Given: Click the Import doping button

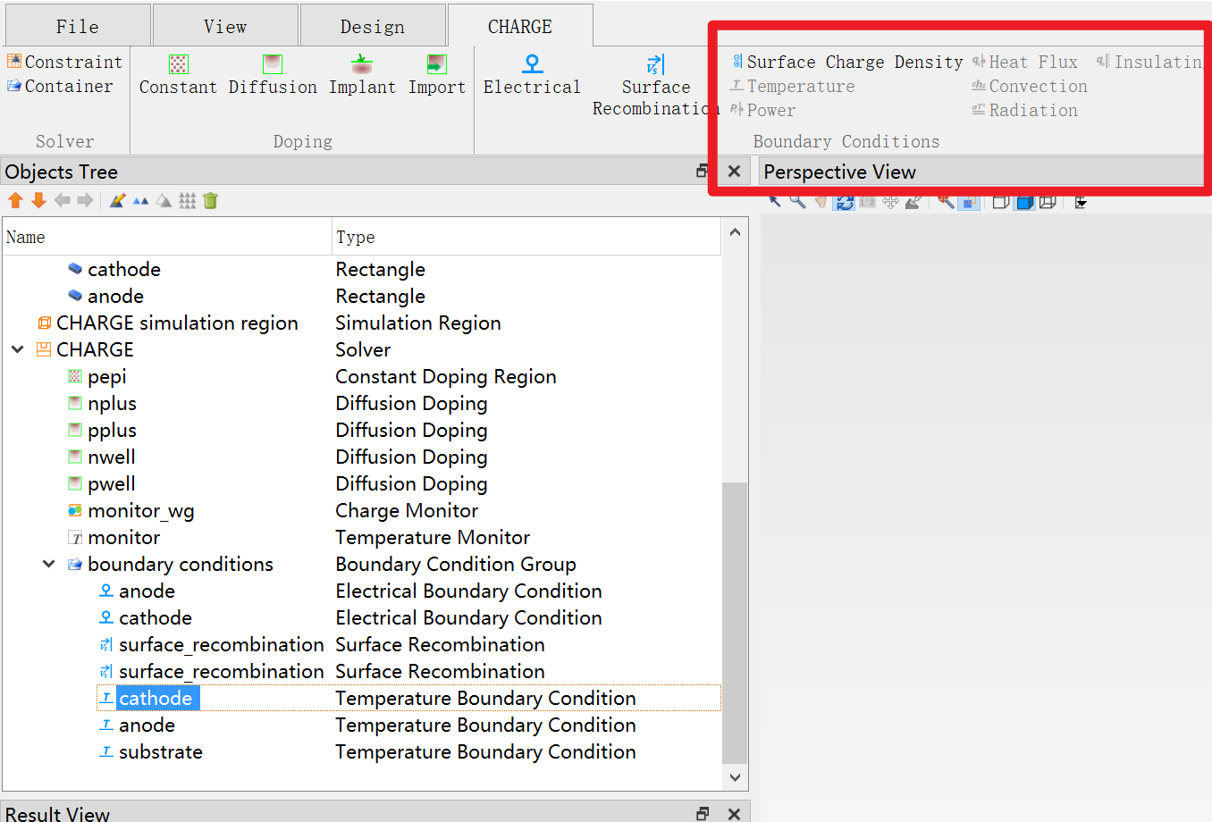Looking at the screenshot, I should pyautogui.click(x=437, y=75).
